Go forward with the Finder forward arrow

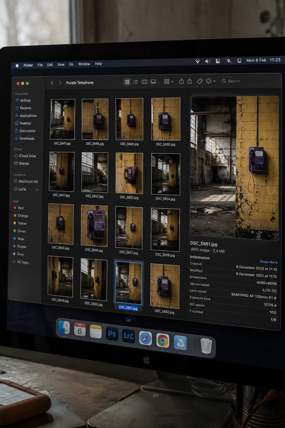60,83
